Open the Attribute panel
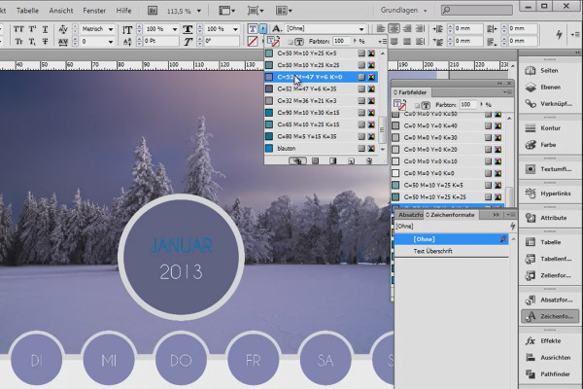 click(x=549, y=218)
